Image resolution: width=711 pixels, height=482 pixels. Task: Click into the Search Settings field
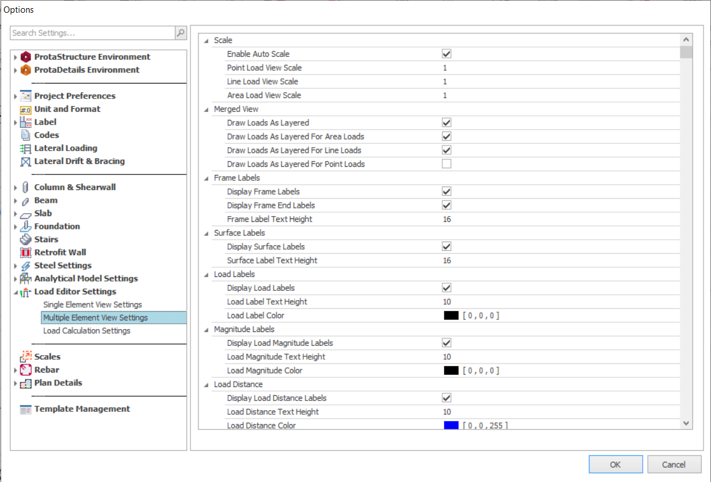point(93,34)
